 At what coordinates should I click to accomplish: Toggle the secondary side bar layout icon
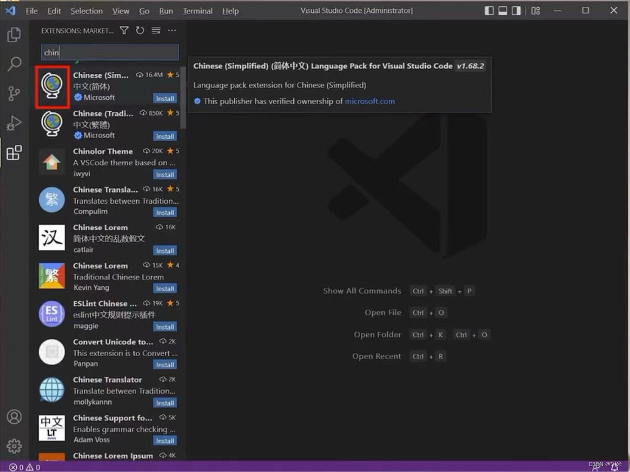tap(516, 10)
